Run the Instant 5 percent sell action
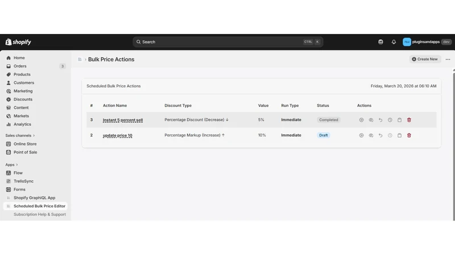Viewport: 455px width, 255px height. (361, 120)
